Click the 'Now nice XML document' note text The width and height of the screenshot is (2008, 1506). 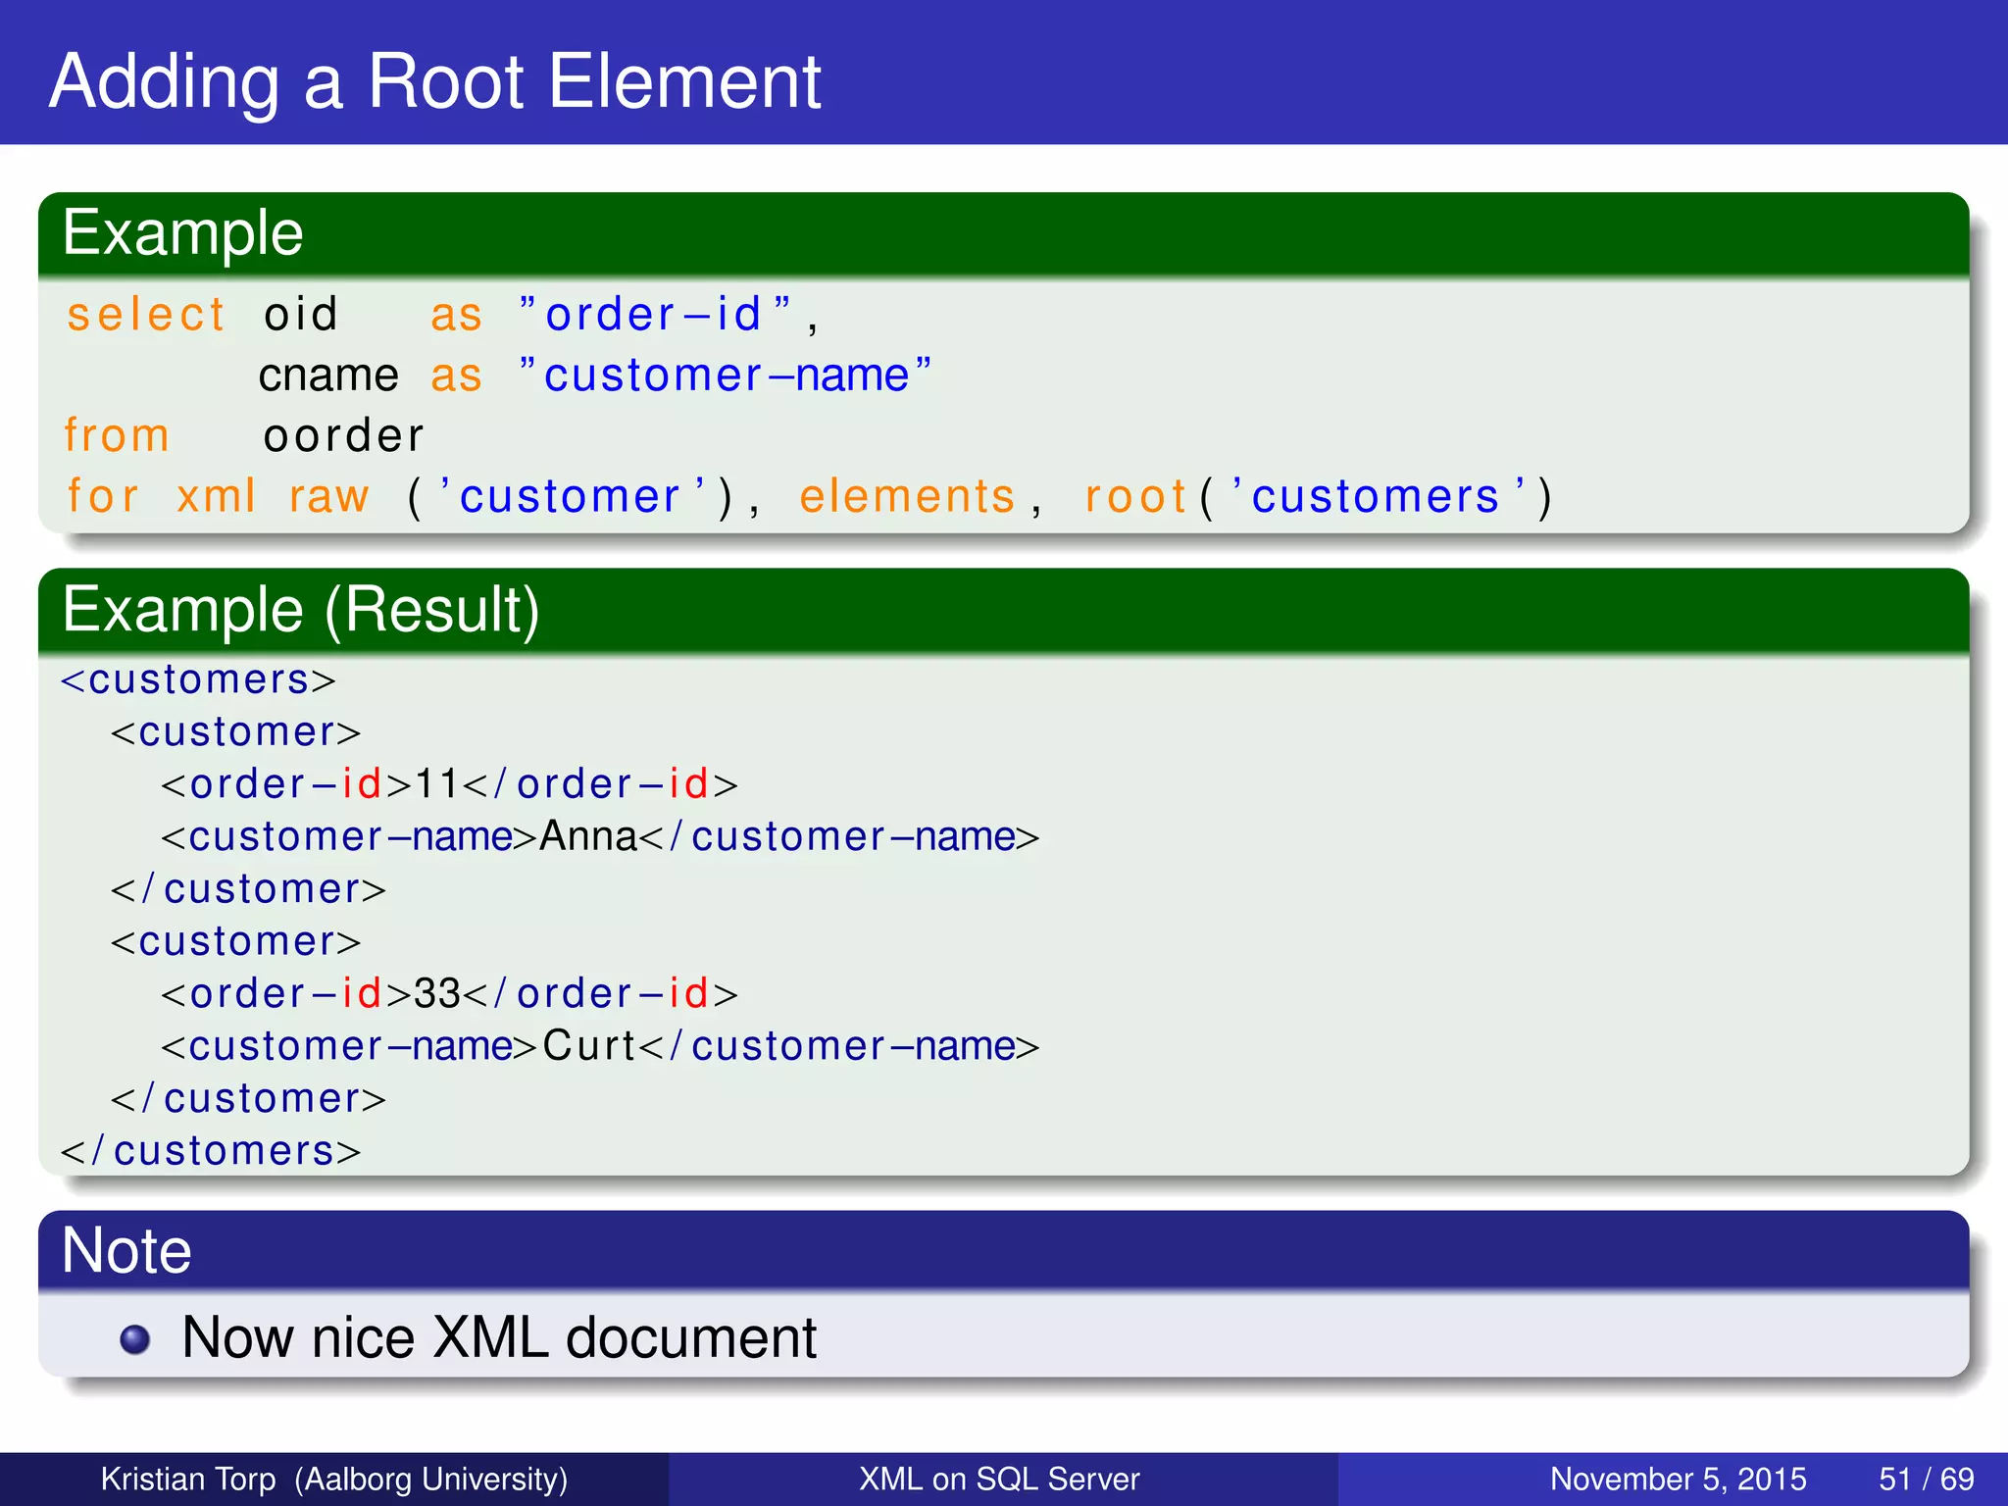499,1337
